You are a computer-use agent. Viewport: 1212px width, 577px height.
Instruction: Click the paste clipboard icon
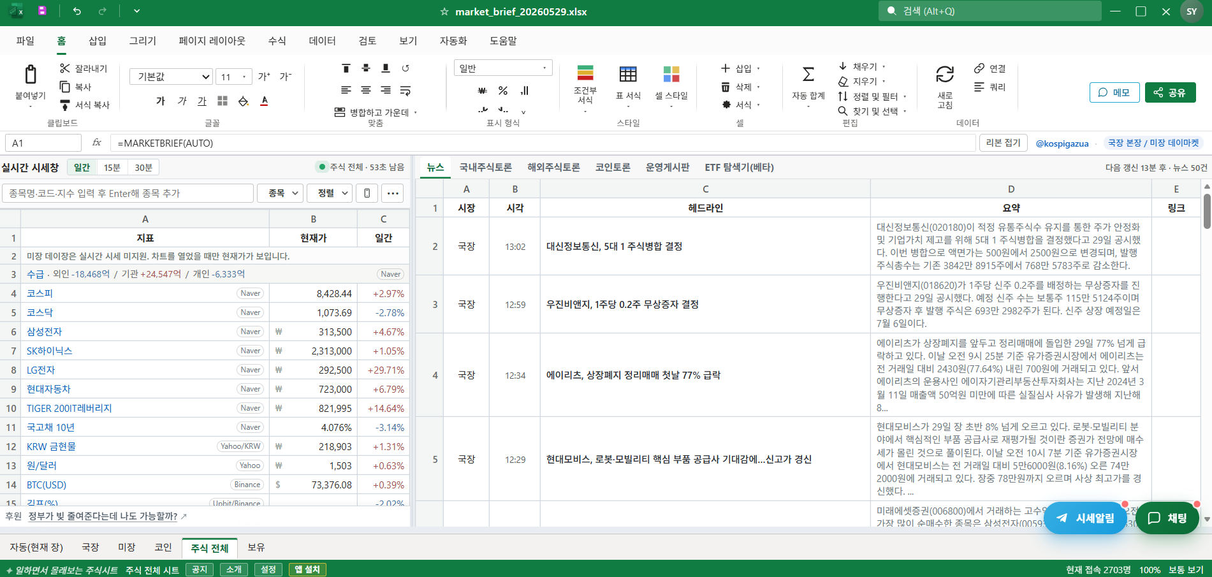pyautogui.click(x=30, y=75)
